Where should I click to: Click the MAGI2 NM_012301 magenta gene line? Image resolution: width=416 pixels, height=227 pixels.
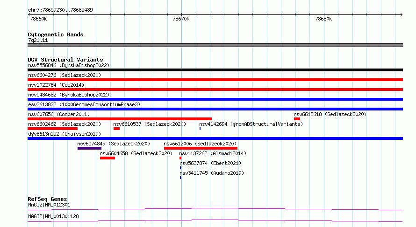click(x=215, y=209)
